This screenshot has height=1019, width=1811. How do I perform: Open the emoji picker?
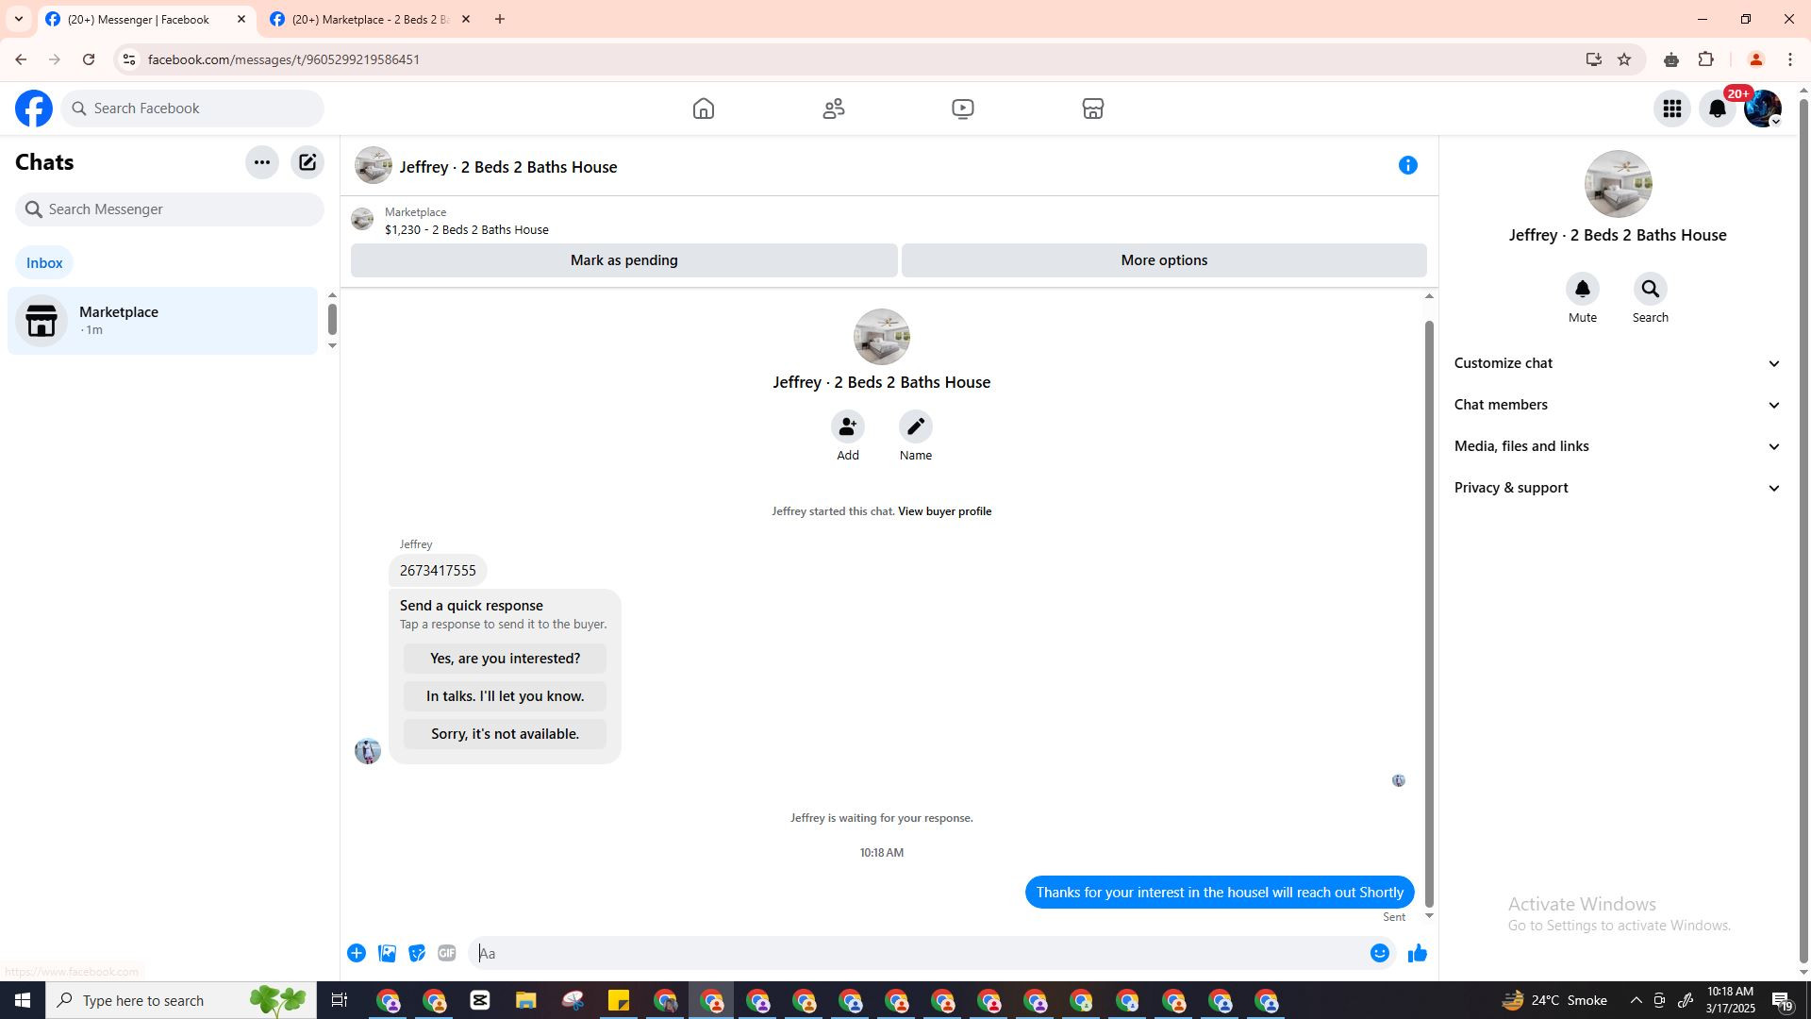pyautogui.click(x=1379, y=953)
